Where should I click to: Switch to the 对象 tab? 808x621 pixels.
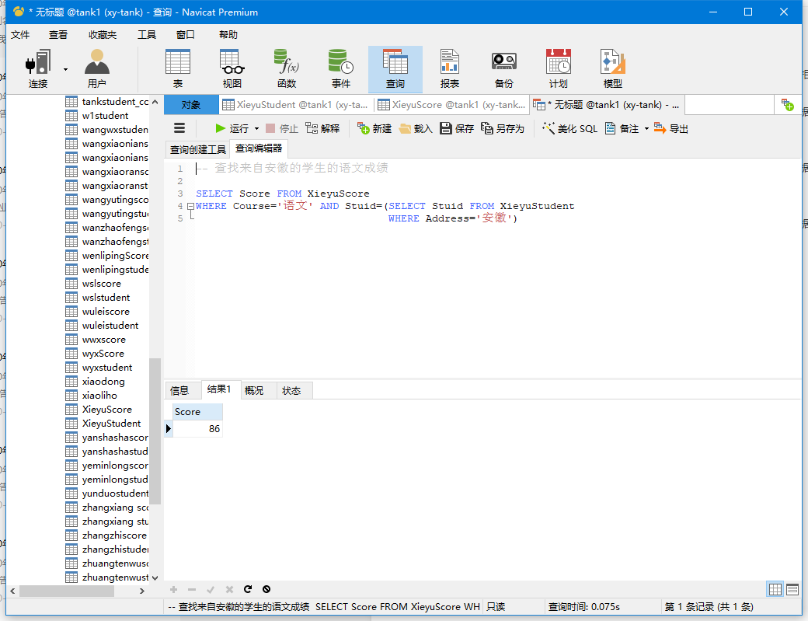tap(190, 105)
